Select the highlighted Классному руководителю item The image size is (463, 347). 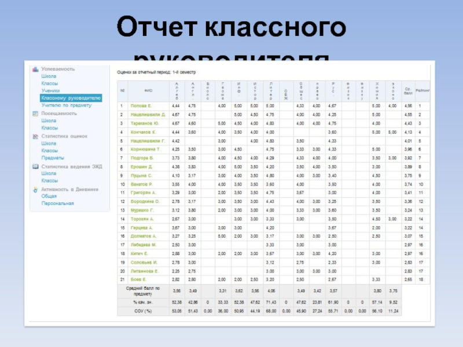(x=71, y=98)
